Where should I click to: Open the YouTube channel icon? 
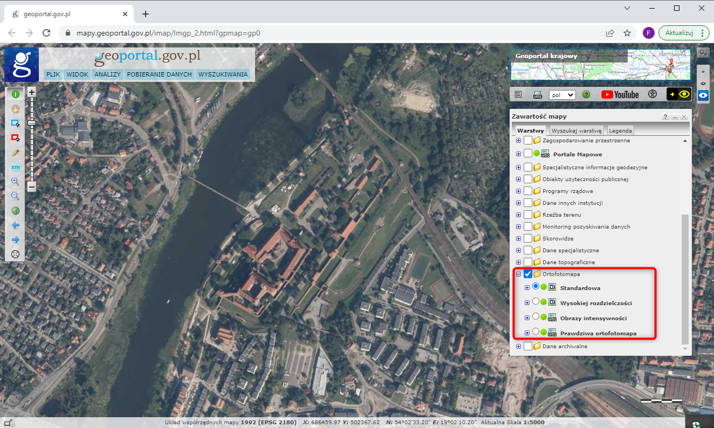[620, 94]
